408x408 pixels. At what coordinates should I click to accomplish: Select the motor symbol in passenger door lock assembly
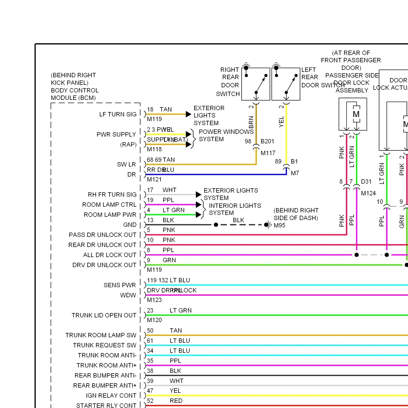click(356, 114)
